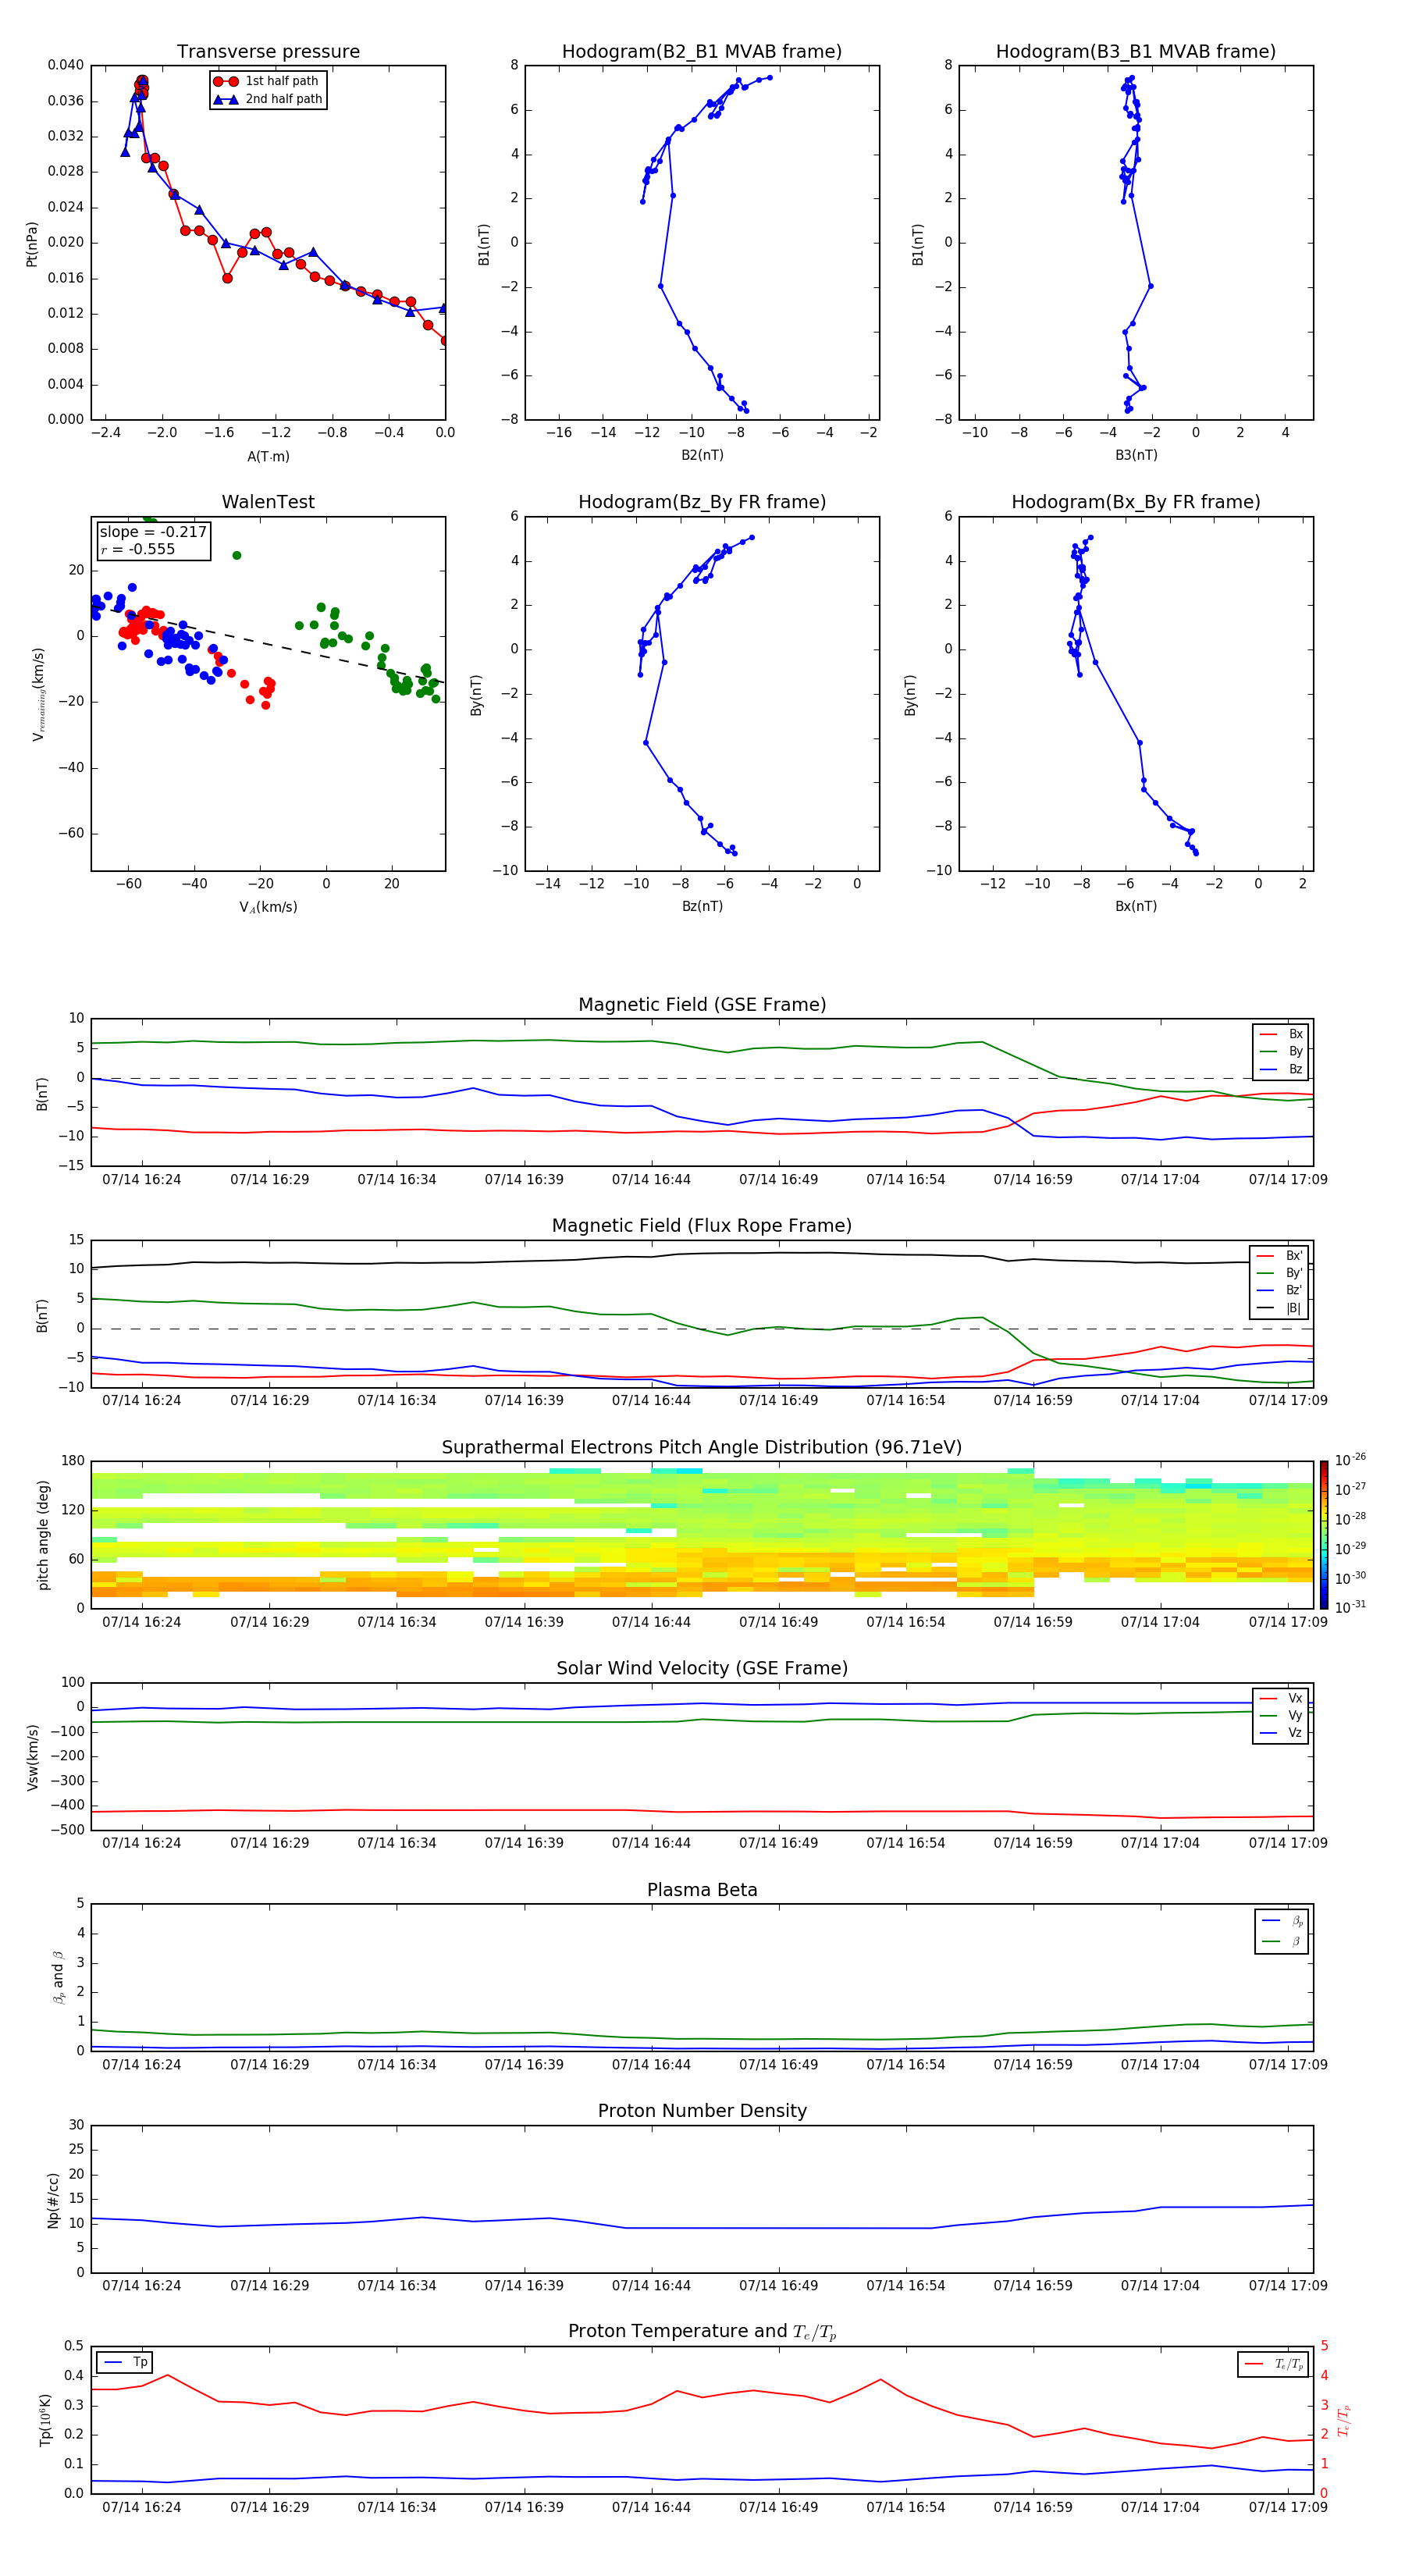Click the Te/Tp legend entry in temperature panel

[1274, 2364]
